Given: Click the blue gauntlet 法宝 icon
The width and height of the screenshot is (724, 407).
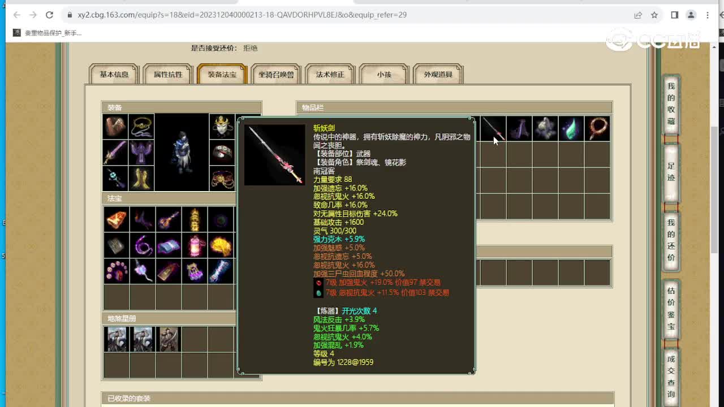Looking at the screenshot, I should 221,271.
